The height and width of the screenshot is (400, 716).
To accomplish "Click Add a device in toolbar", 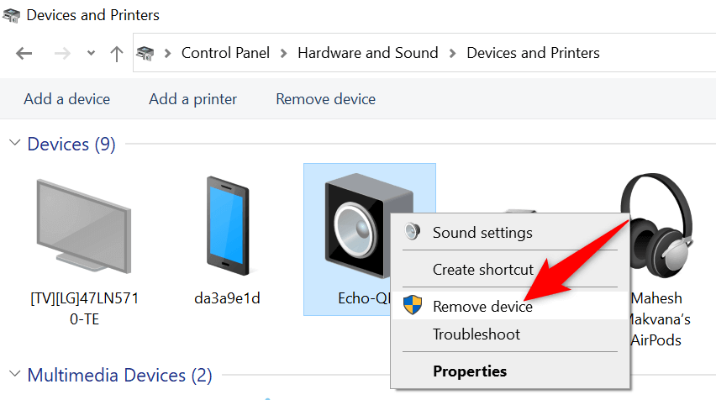I will (67, 99).
